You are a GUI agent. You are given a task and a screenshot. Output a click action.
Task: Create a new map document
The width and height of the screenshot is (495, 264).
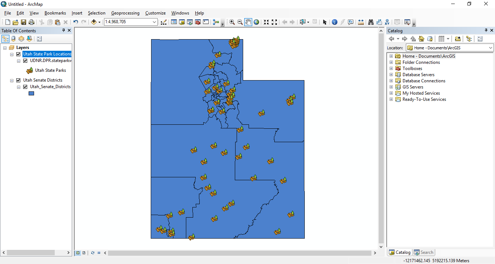(x=8, y=22)
